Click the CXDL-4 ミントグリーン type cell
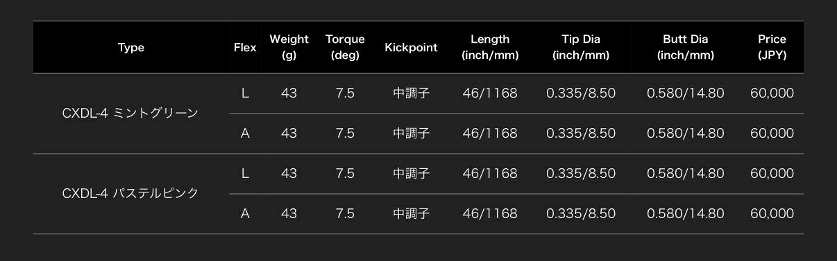Screen dimensions: 837x261 (x=130, y=113)
